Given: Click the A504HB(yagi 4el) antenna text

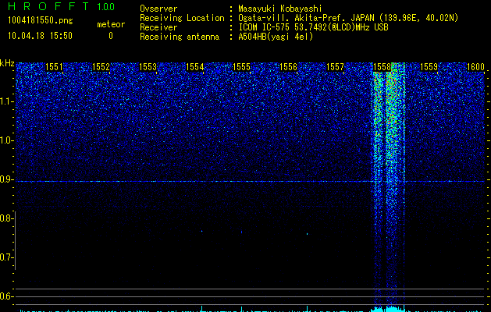Looking at the screenshot, I should click(x=276, y=37).
